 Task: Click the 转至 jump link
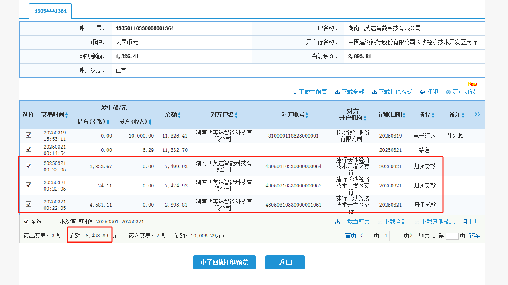coord(475,236)
